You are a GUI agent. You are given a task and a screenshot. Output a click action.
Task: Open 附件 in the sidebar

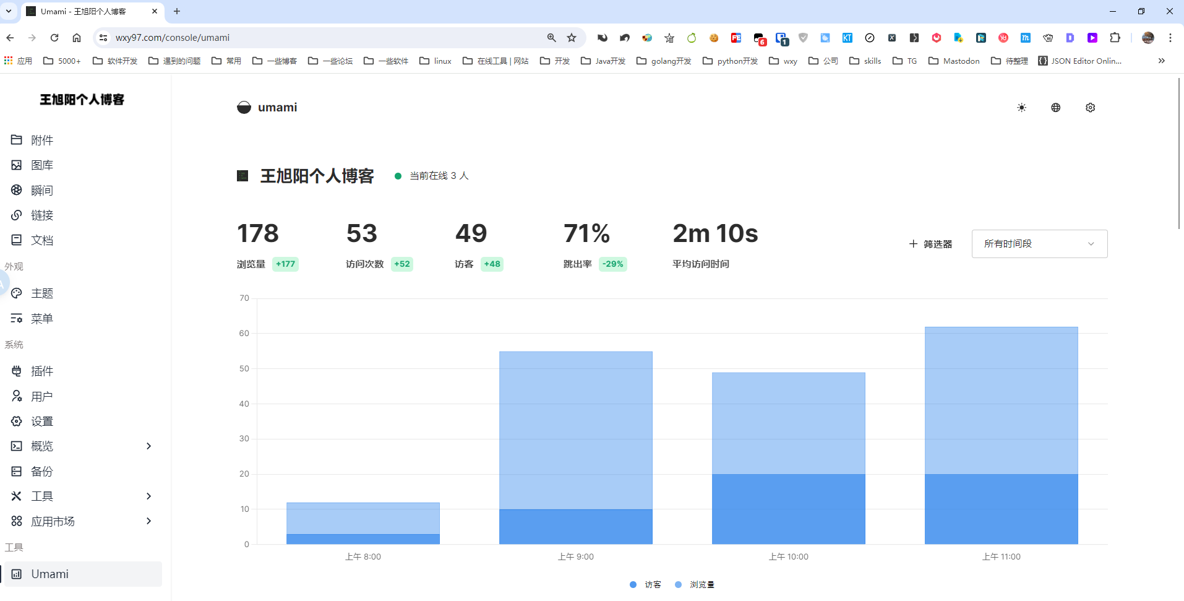tap(42, 141)
